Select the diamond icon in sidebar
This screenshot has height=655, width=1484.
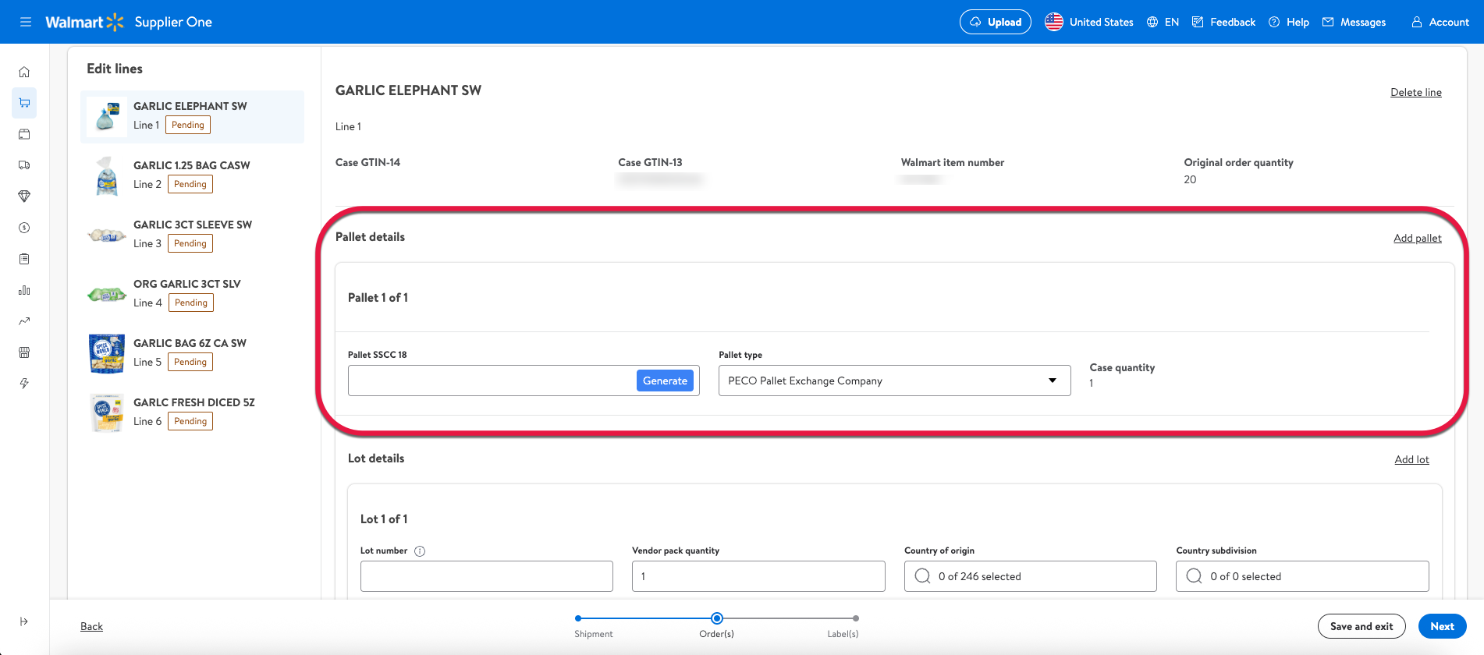click(x=24, y=196)
